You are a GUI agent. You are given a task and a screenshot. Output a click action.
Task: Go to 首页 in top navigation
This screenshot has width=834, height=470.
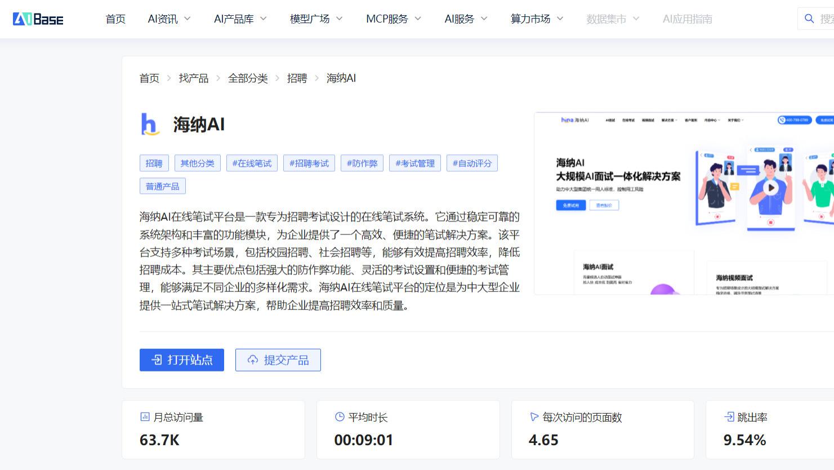[x=115, y=19]
